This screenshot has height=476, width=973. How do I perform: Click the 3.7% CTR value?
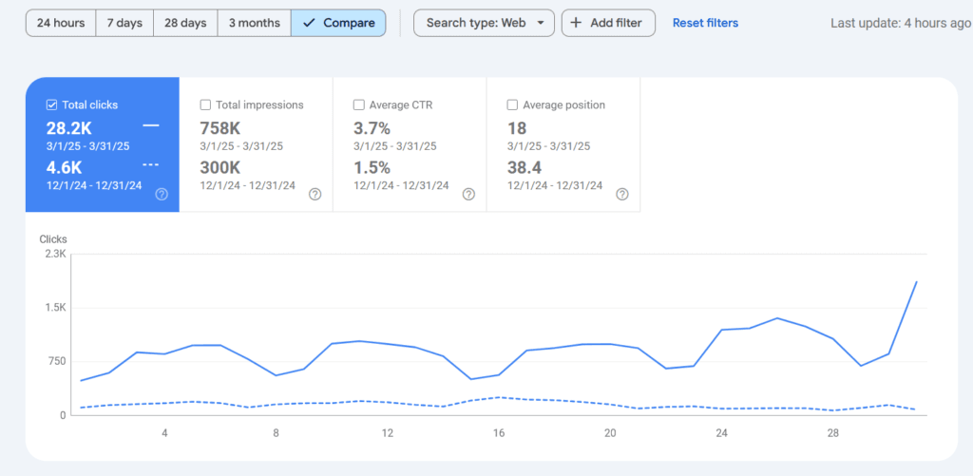point(372,128)
